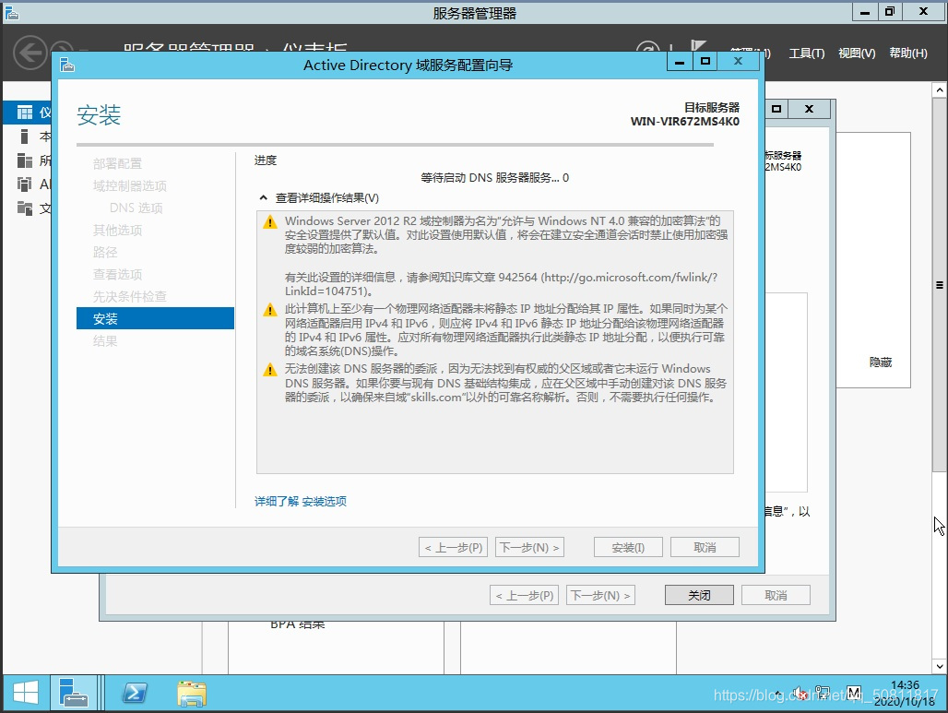948x713 pixels.
Task: Click 上一步(P) in the AD DS wizard
Action: [453, 547]
